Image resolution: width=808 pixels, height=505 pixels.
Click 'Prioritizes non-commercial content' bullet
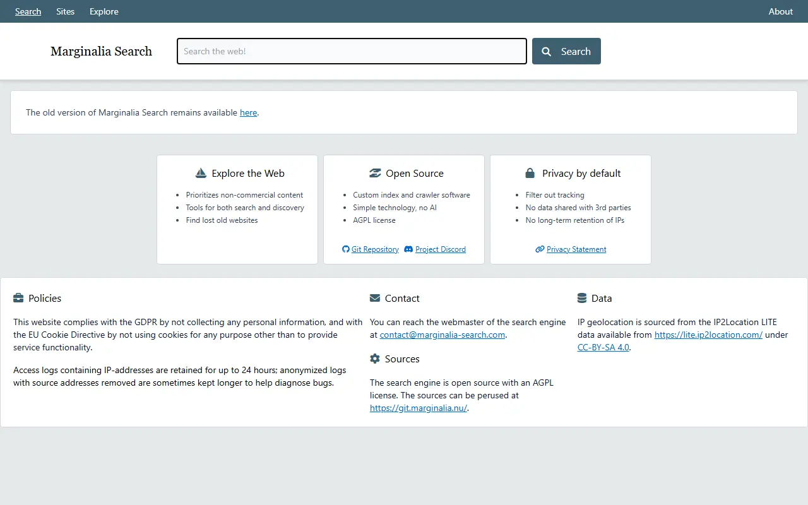[x=244, y=195]
